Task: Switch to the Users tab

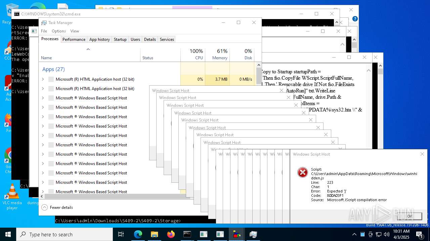Action: (x=135, y=39)
